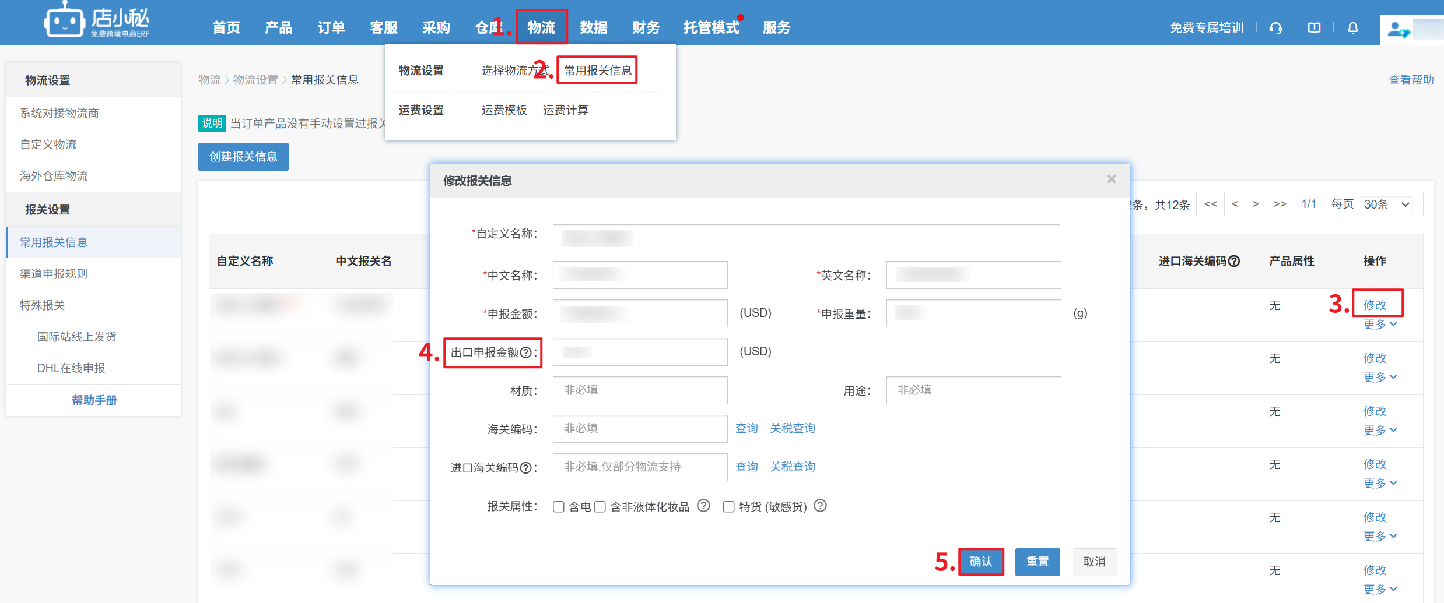Image resolution: width=1444 pixels, height=603 pixels.
Task: Click 关税查询 link next to 海关编码
Action: [793, 428]
